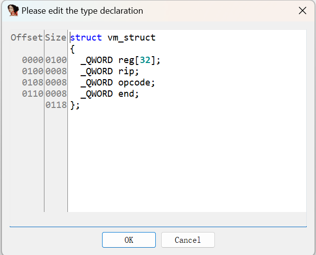Click the dialog title text
The width and height of the screenshot is (316, 255).
(x=82, y=10)
